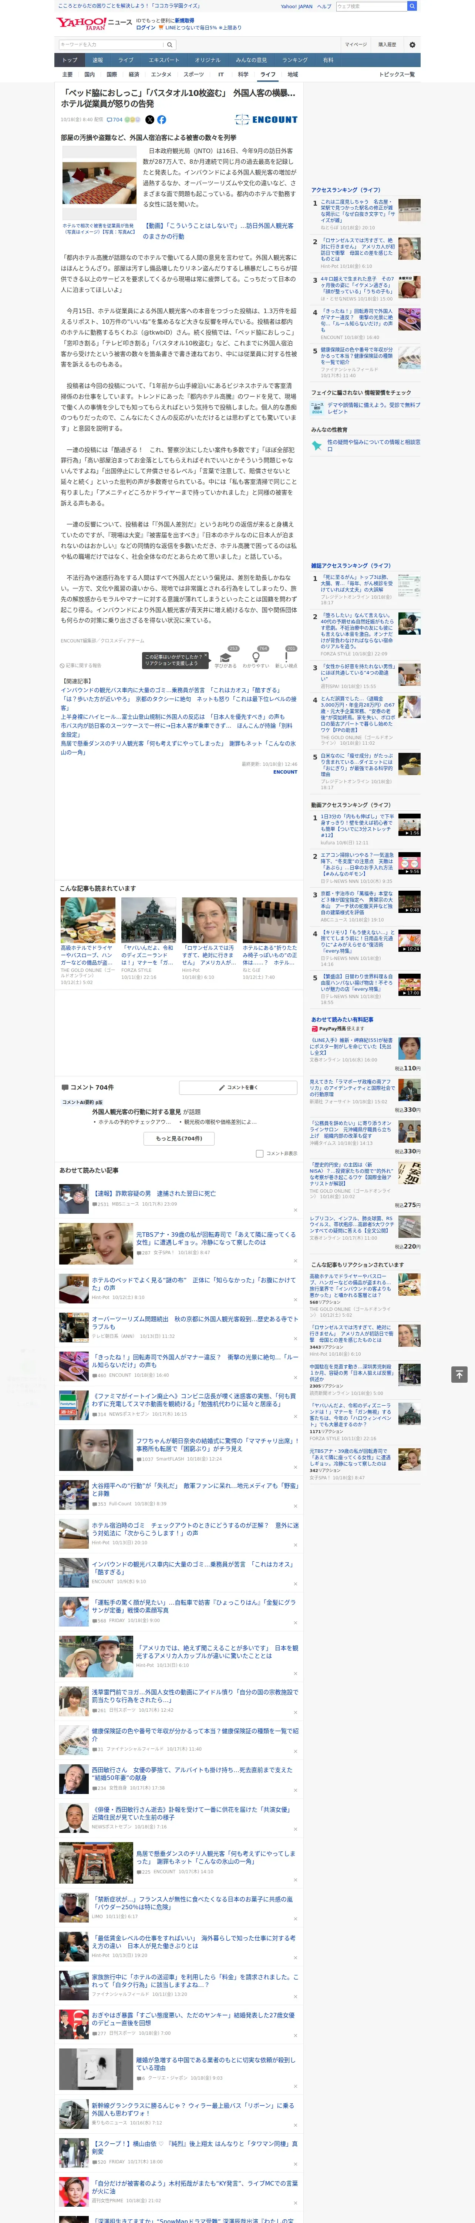
Task: Click the マイページ link
Action: tap(356, 45)
